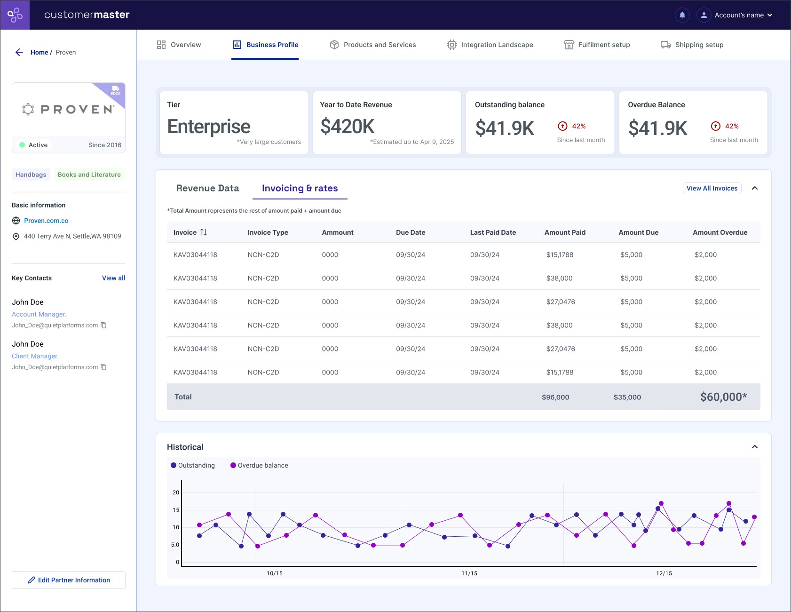This screenshot has width=791, height=612.
Task: Switch to the Revenue Data tab
Action: pos(207,188)
